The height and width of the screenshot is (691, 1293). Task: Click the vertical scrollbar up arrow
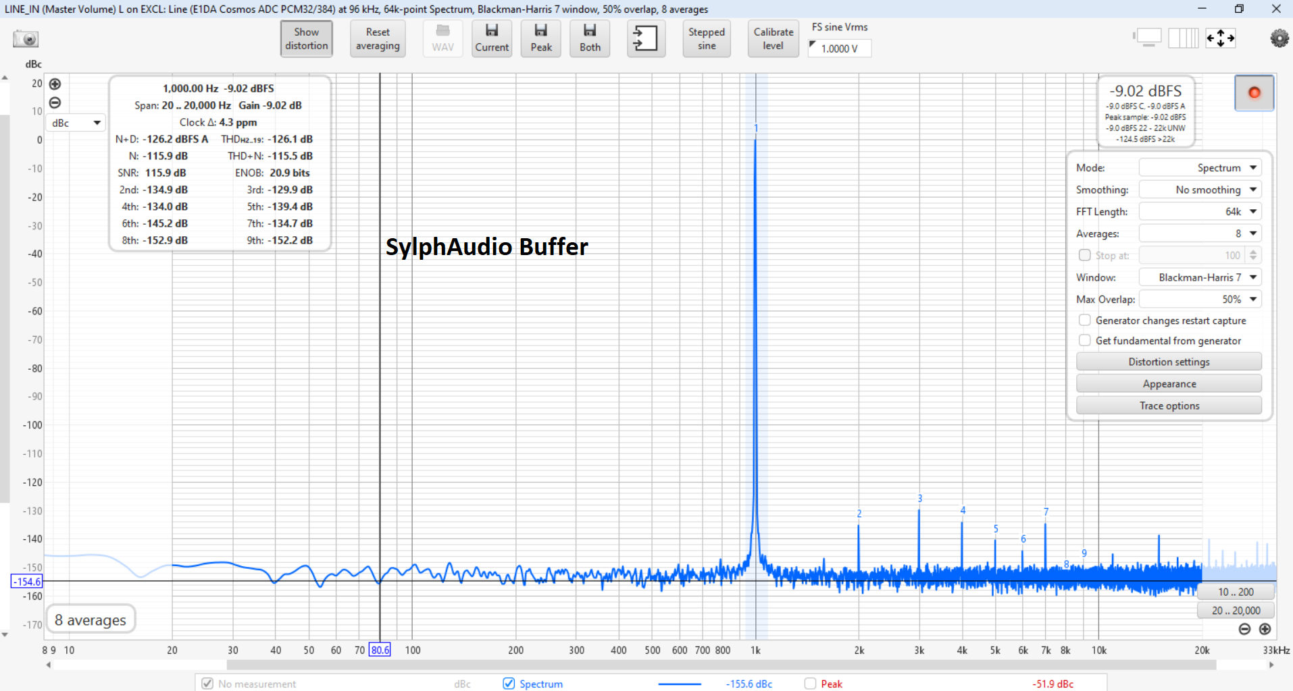[5, 78]
